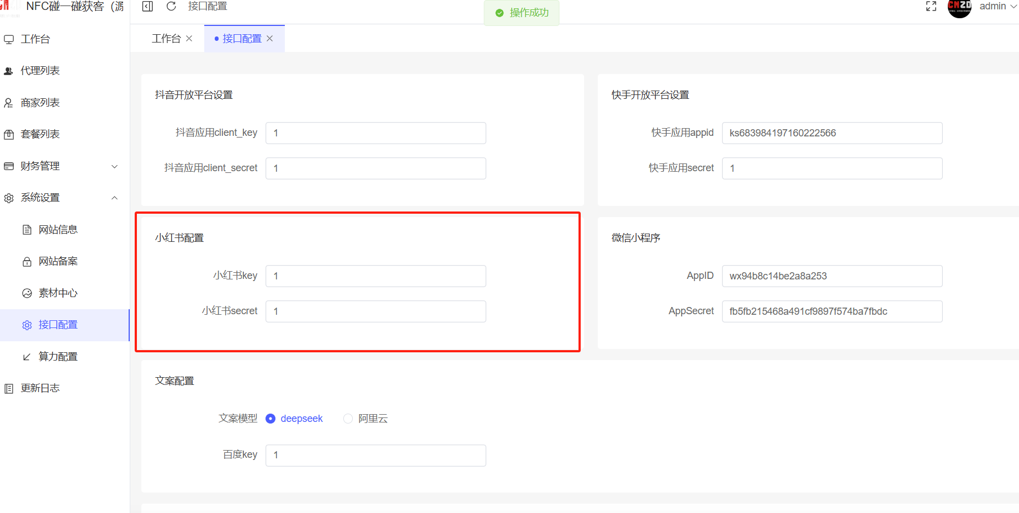Focus the 微信小程序 AppSecret field

coord(832,311)
